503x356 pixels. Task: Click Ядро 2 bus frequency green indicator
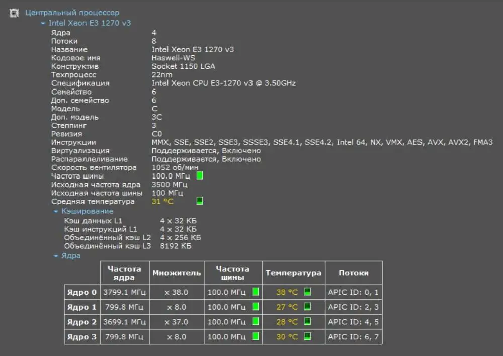256,322
